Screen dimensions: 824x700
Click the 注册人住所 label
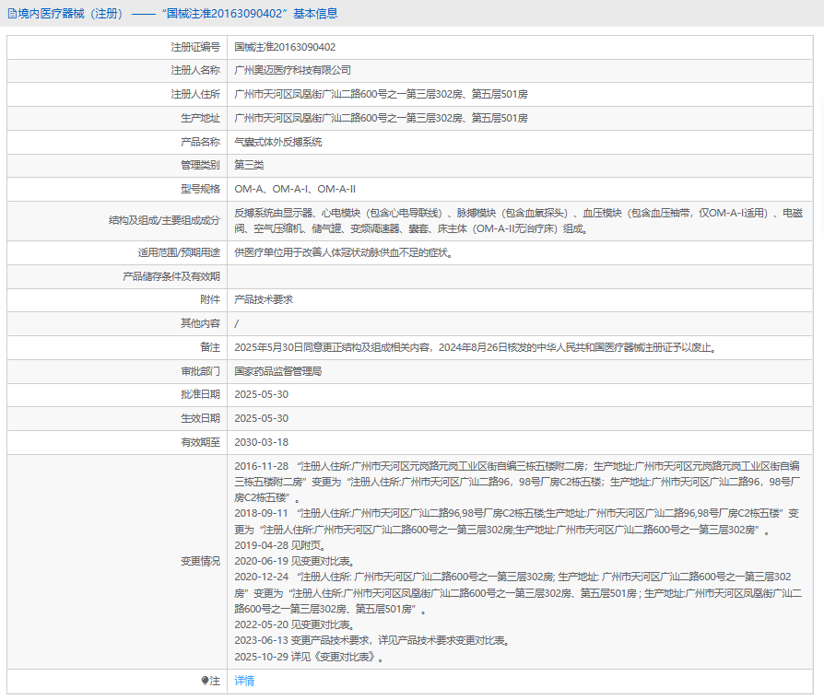tap(195, 95)
